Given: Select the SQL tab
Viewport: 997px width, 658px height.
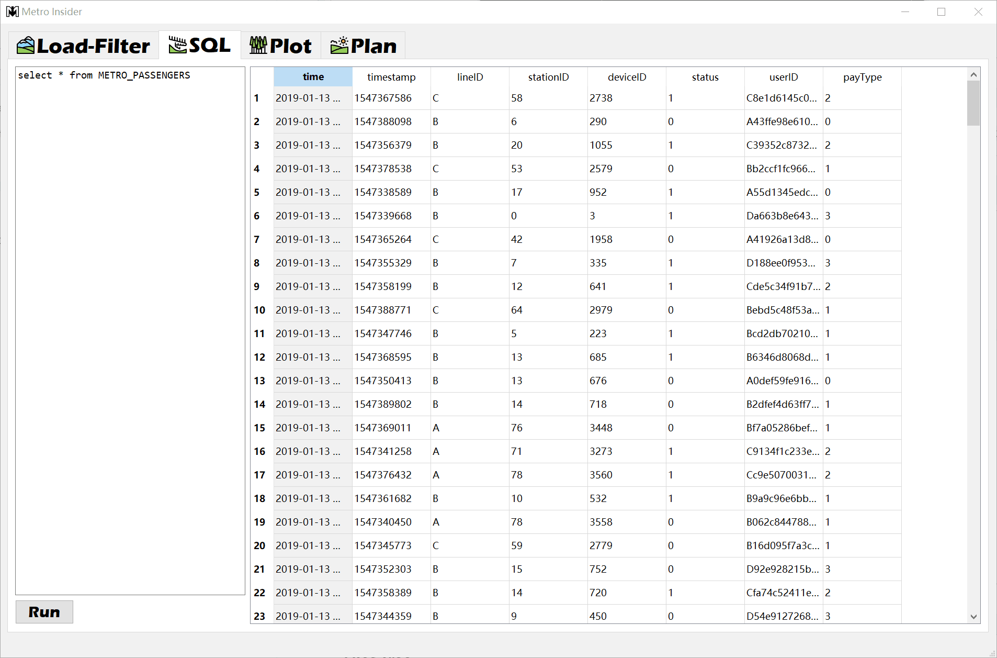Looking at the screenshot, I should pos(200,45).
